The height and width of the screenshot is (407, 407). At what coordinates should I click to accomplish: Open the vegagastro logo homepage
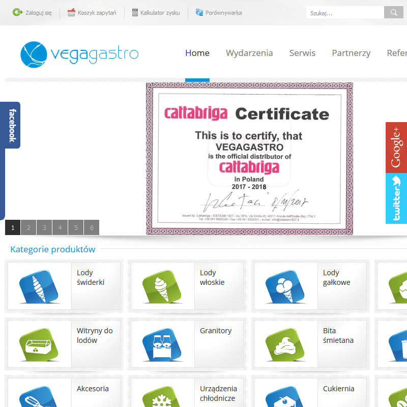(x=79, y=54)
